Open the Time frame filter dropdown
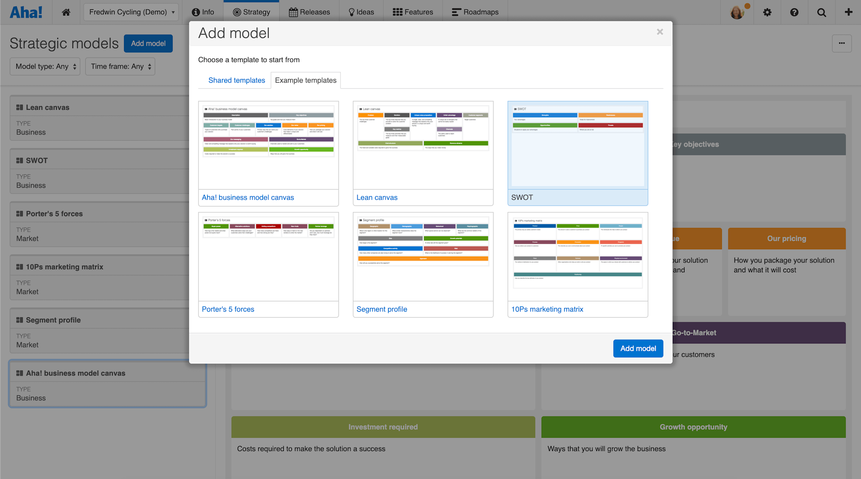The image size is (861, 479). tap(120, 66)
